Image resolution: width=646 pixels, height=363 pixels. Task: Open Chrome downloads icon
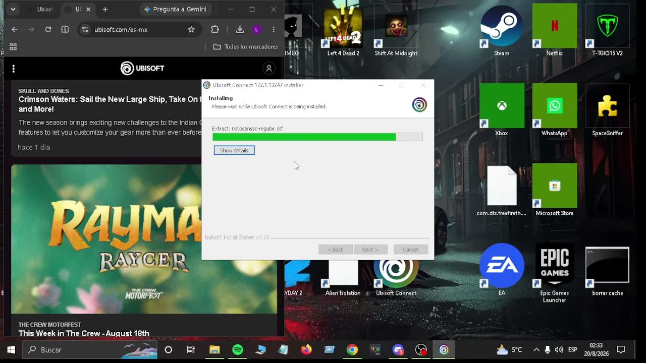(x=240, y=30)
